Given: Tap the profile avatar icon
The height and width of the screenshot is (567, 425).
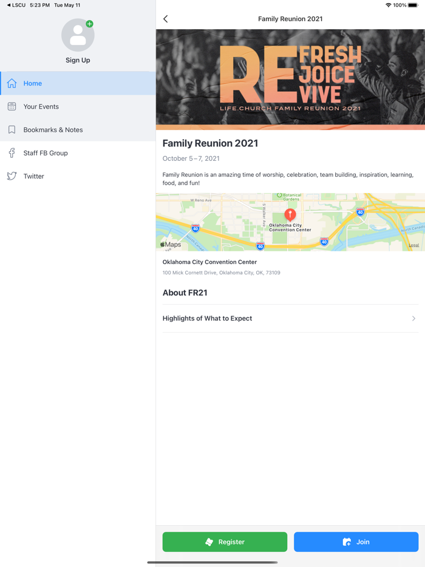Looking at the screenshot, I should [78, 35].
